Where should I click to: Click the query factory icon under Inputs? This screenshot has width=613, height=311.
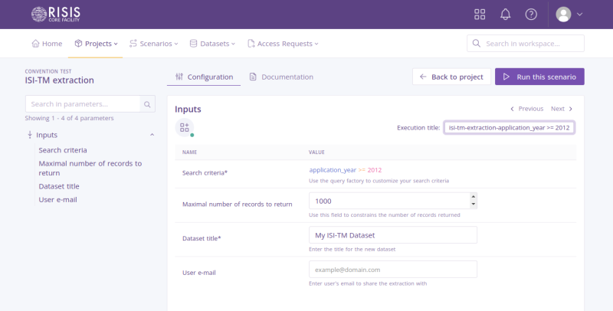[x=184, y=127]
